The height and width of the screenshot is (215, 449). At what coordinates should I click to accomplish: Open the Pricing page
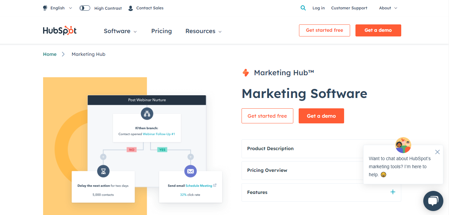pos(161,31)
